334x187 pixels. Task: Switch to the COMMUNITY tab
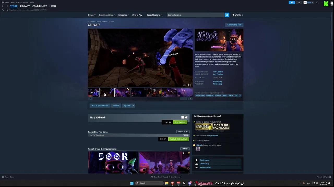pyautogui.click(x=40, y=6)
